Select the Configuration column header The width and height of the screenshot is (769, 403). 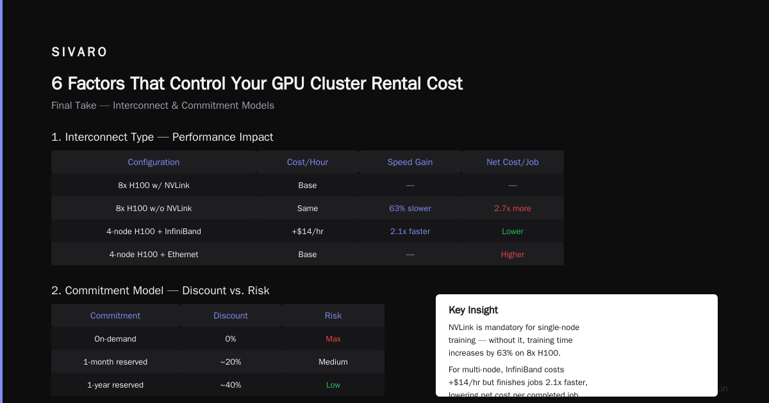click(x=154, y=162)
